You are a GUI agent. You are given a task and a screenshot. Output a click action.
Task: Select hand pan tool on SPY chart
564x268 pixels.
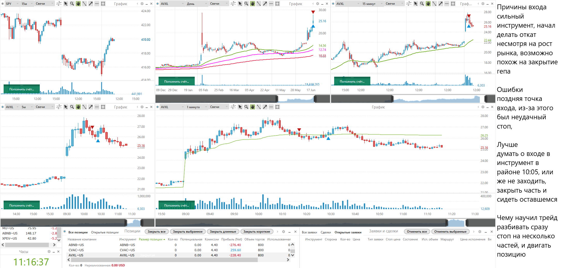[78, 4]
